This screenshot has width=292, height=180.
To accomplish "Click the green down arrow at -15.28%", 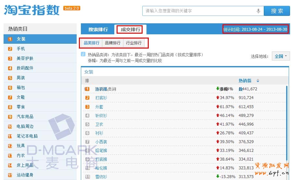I will (218, 176).
